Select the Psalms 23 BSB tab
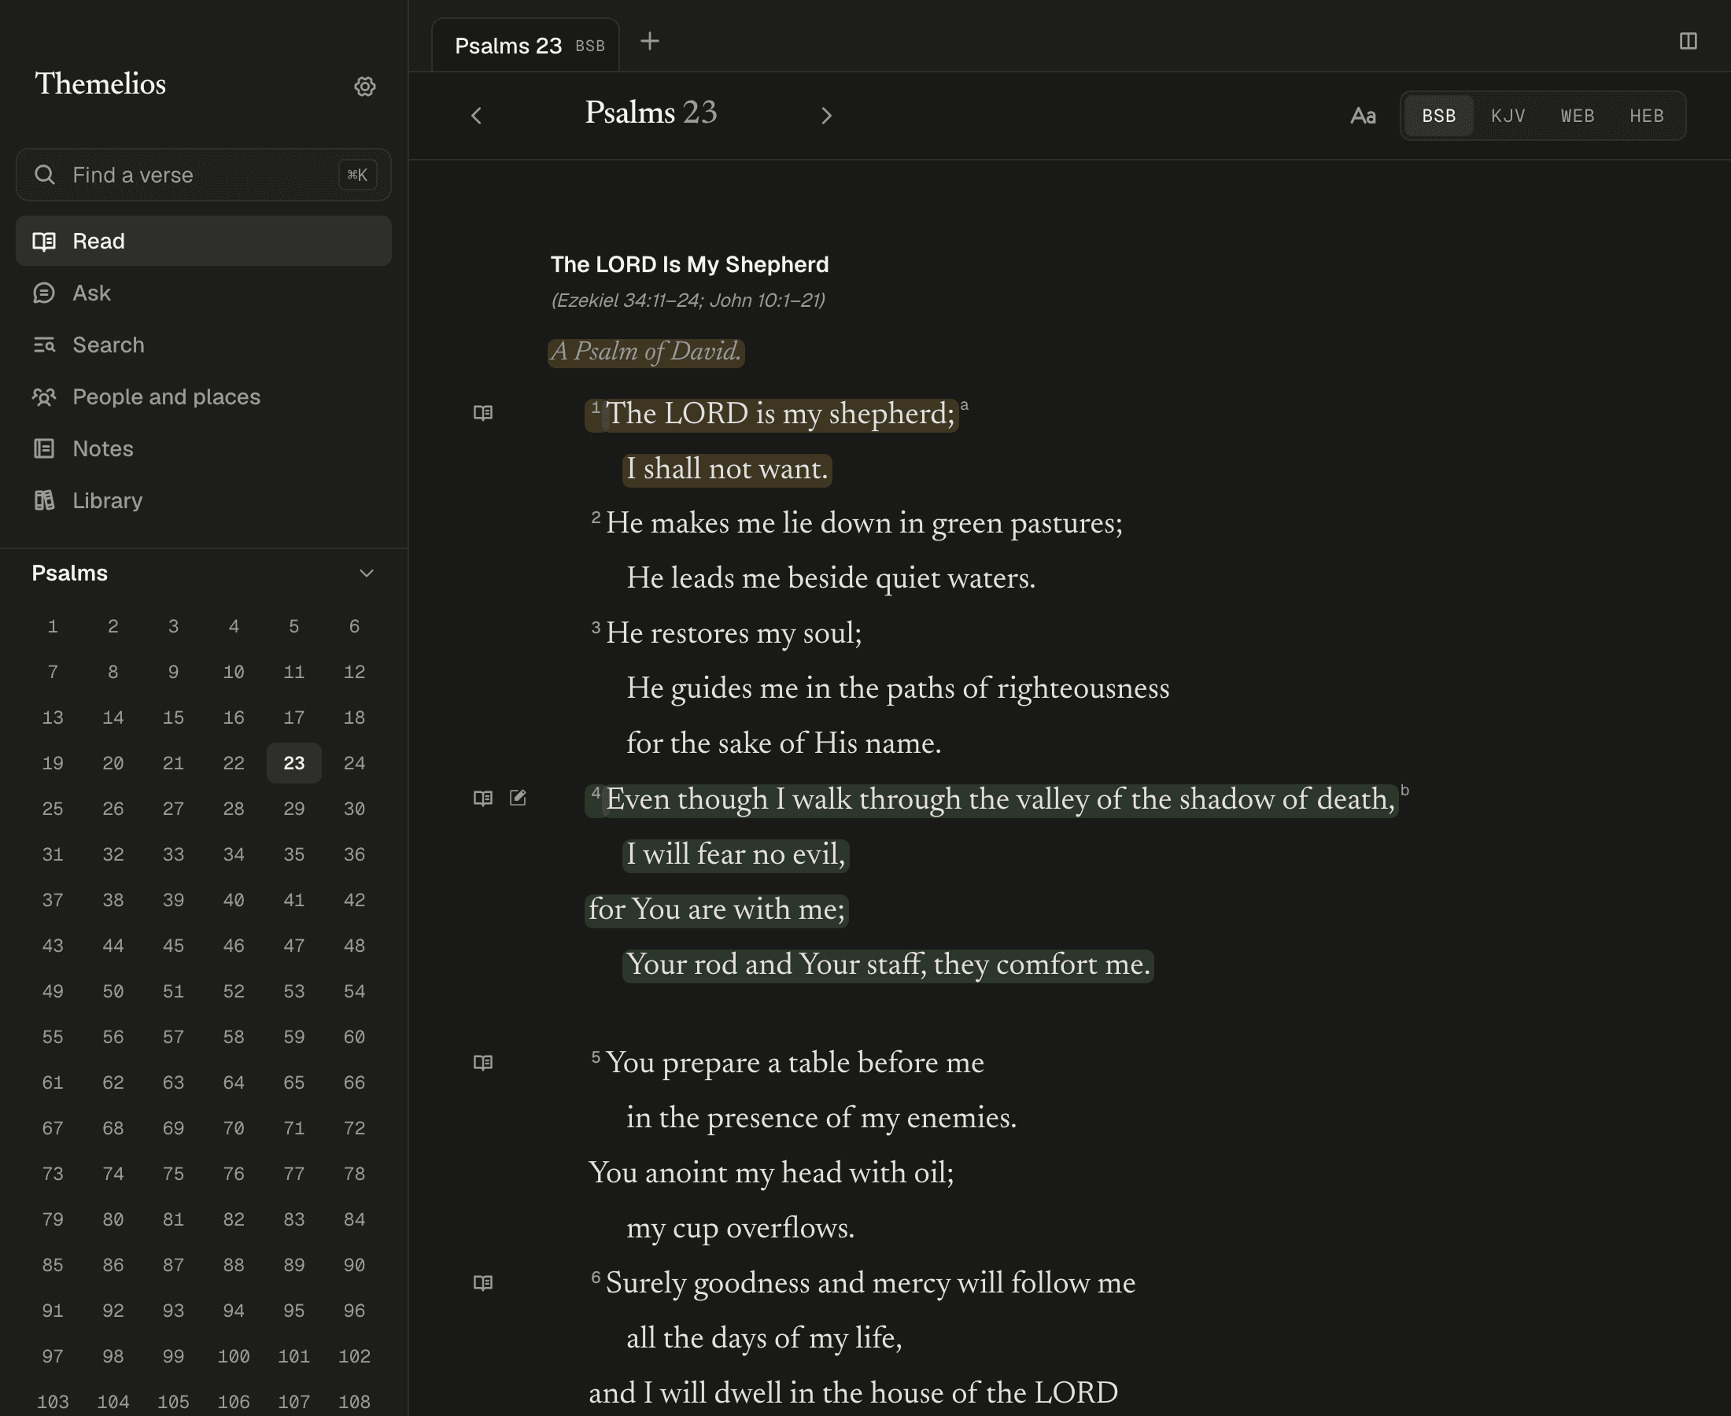Image resolution: width=1731 pixels, height=1416 pixels. pos(526,46)
